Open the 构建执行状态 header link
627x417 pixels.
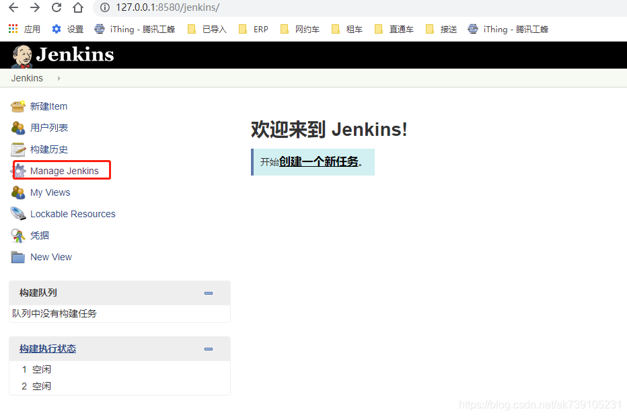[x=48, y=348]
